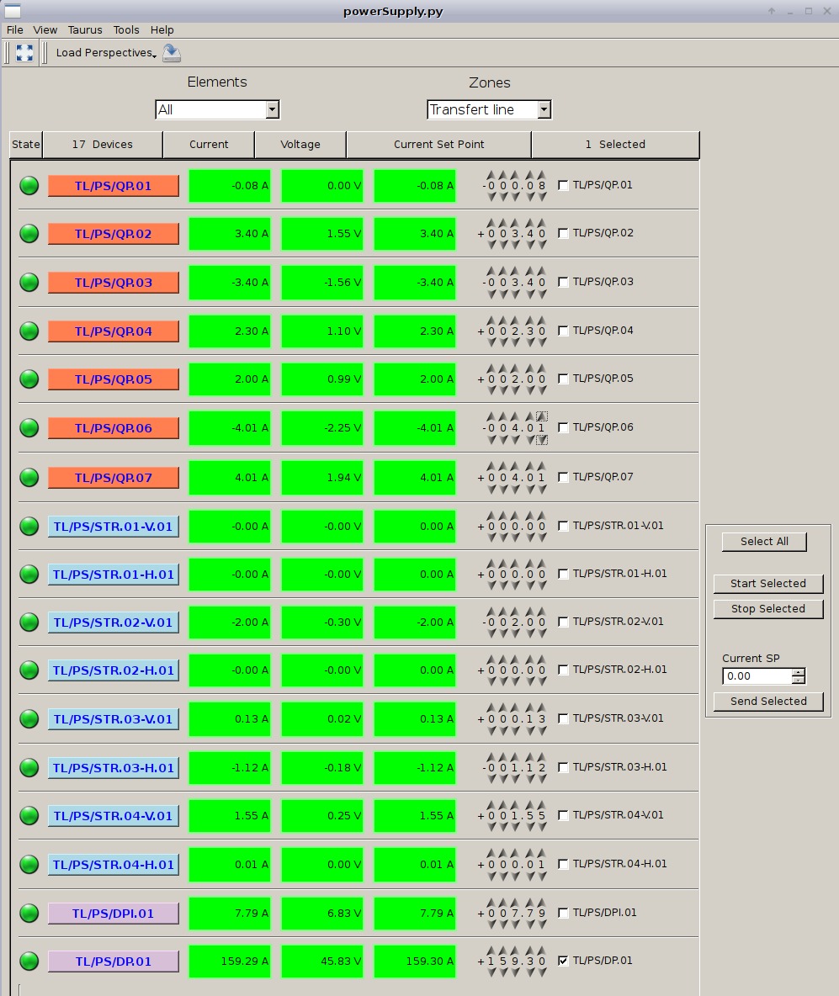The width and height of the screenshot is (839, 996).
Task: Click the green state LED for TL/PS/DP.01
Action: coord(29,961)
